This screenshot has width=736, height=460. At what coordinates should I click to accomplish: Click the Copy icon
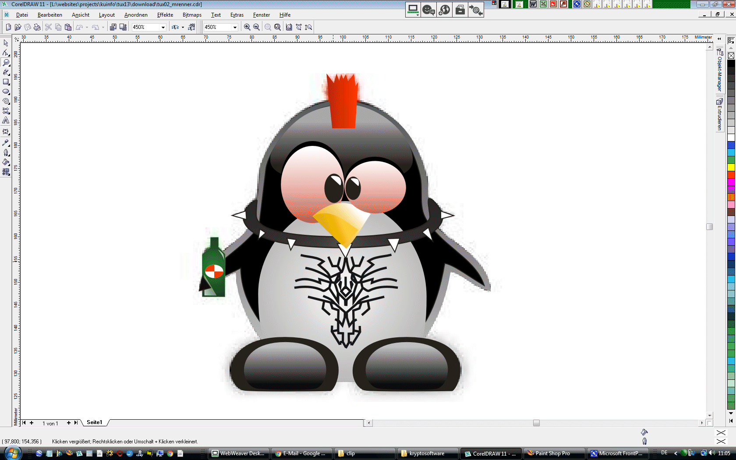[58, 27]
